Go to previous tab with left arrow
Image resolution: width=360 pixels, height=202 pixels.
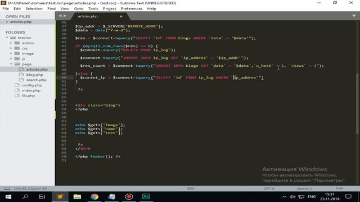coord(60,16)
